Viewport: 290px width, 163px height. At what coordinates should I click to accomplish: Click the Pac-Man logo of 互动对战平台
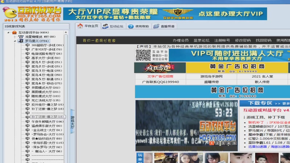10,13
